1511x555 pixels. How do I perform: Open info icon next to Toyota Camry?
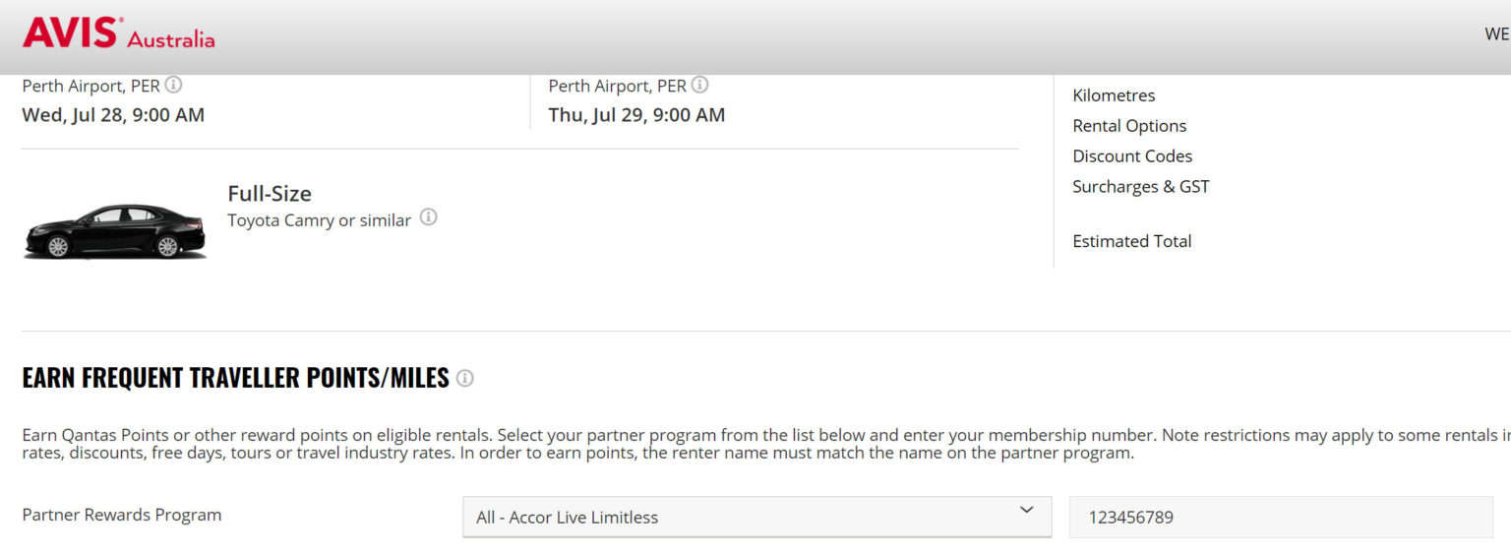point(428,217)
